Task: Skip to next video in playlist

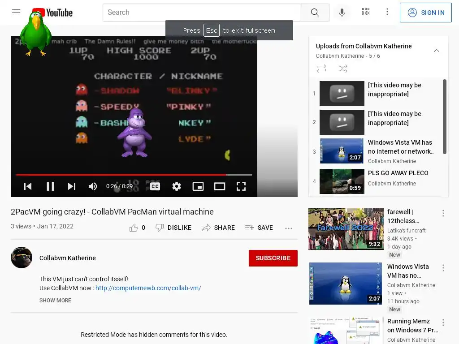Action: (x=72, y=186)
